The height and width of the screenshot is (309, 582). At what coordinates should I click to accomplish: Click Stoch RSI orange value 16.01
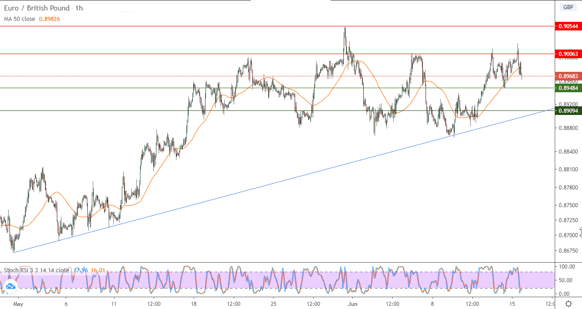(98, 270)
